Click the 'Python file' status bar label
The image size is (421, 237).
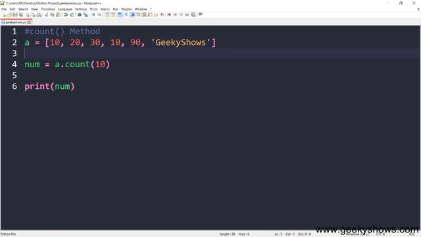[8, 234]
